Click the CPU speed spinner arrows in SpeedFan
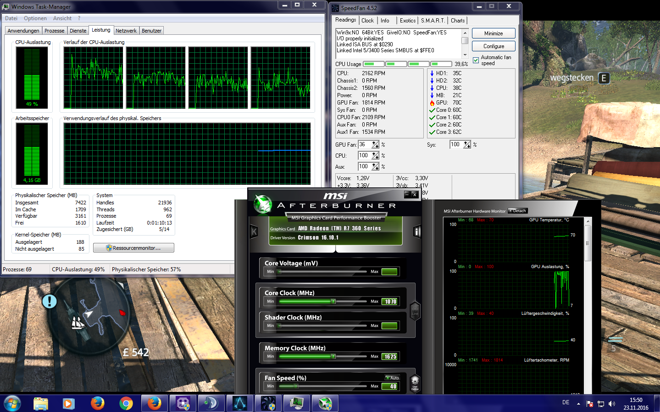This screenshot has width=660, height=412. point(375,156)
